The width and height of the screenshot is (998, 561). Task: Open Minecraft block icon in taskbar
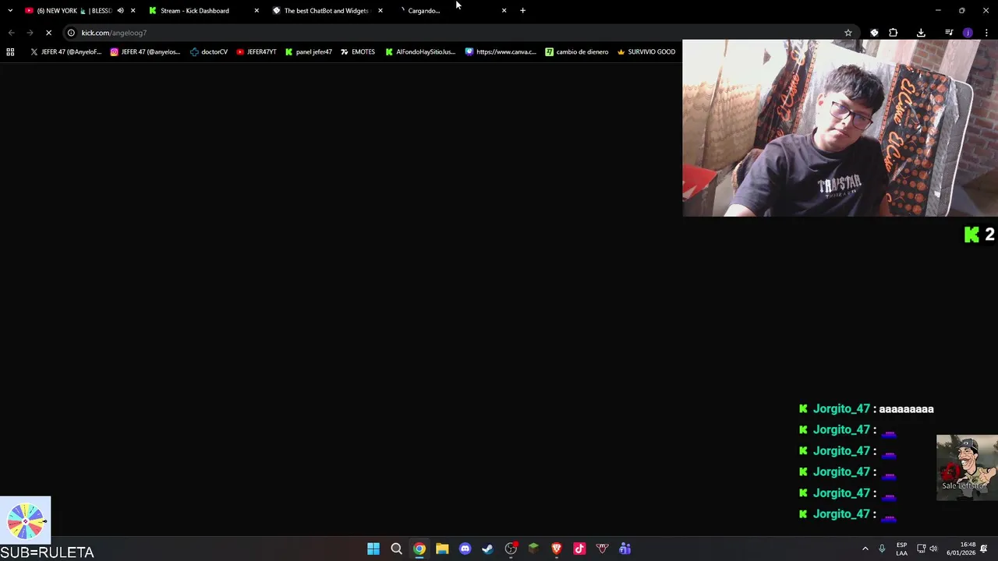(x=533, y=549)
